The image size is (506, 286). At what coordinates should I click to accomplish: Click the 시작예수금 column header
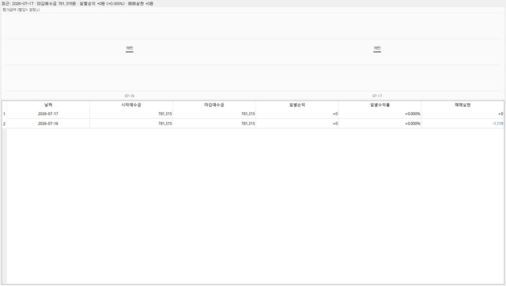pyautogui.click(x=131, y=105)
